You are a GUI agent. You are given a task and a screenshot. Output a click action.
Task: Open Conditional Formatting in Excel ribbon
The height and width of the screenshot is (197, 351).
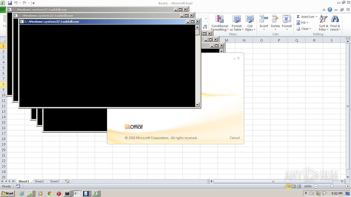pos(220,23)
